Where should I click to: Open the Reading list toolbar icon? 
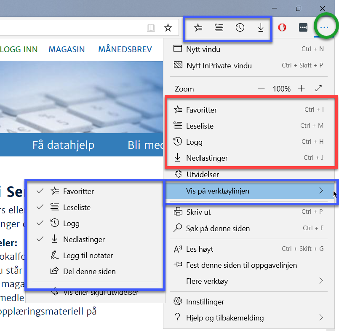tap(219, 28)
